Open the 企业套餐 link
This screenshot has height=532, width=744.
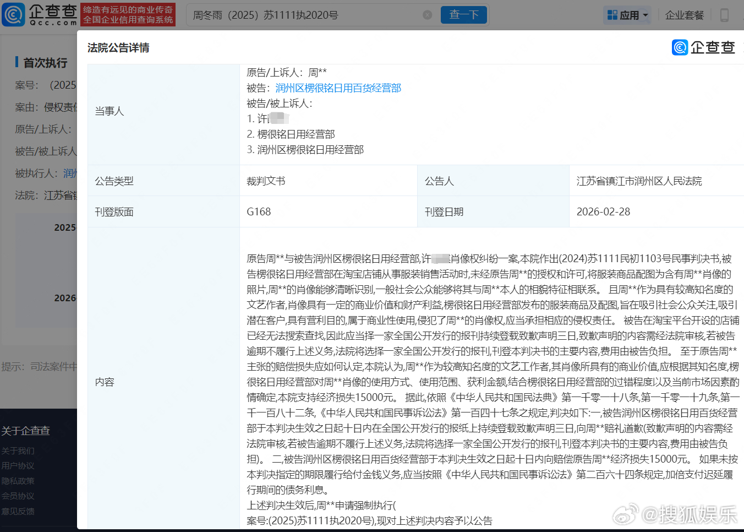pyautogui.click(x=685, y=15)
